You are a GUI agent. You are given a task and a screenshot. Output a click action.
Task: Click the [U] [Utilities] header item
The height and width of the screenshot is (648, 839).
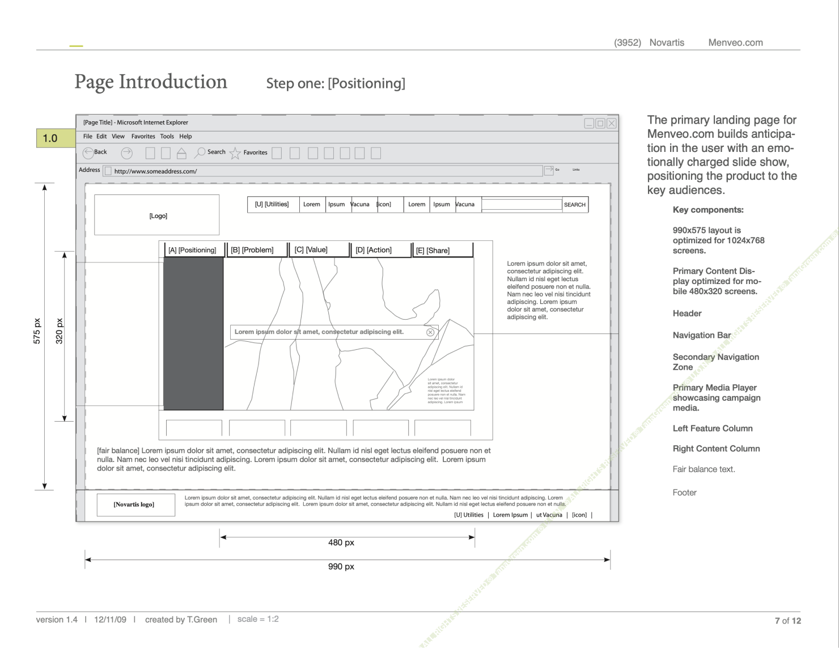tap(273, 204)
